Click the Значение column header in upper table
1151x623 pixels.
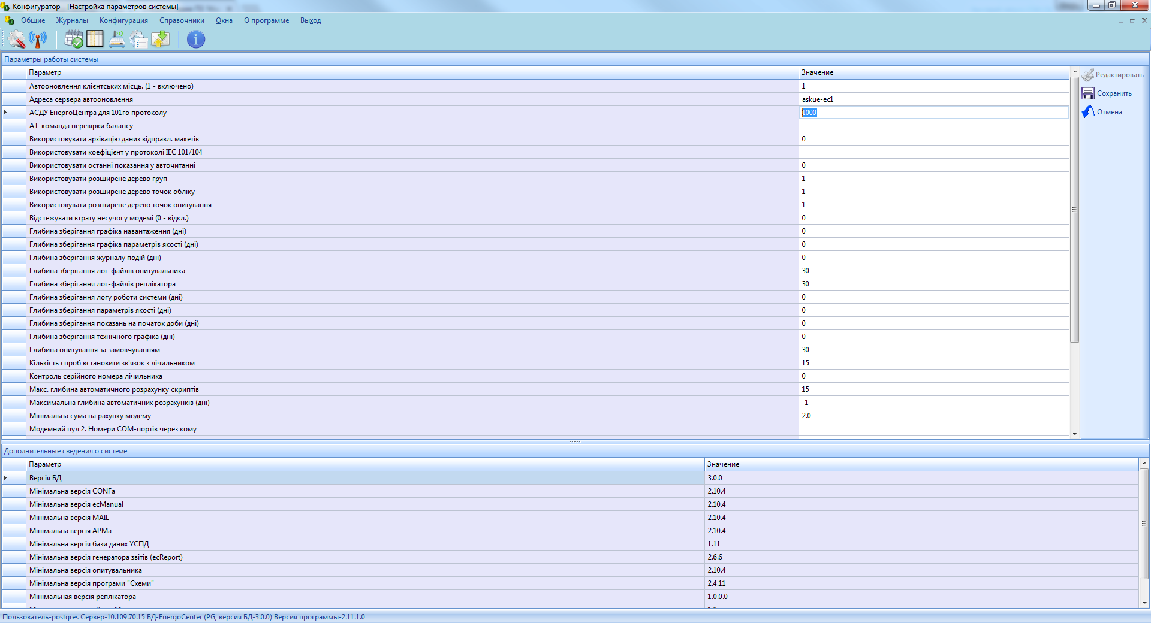coord(933,72)
